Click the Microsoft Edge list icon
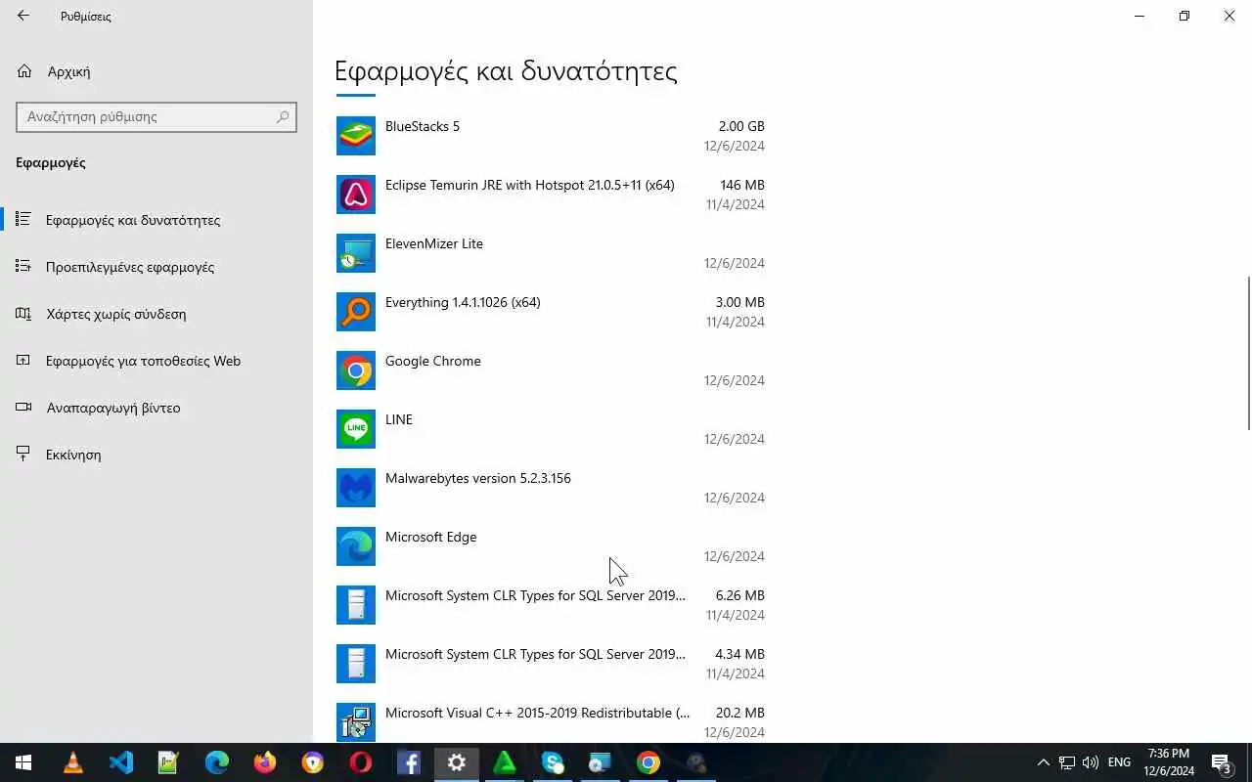Viewport: 1252px width, 782px height. [356, 546]
